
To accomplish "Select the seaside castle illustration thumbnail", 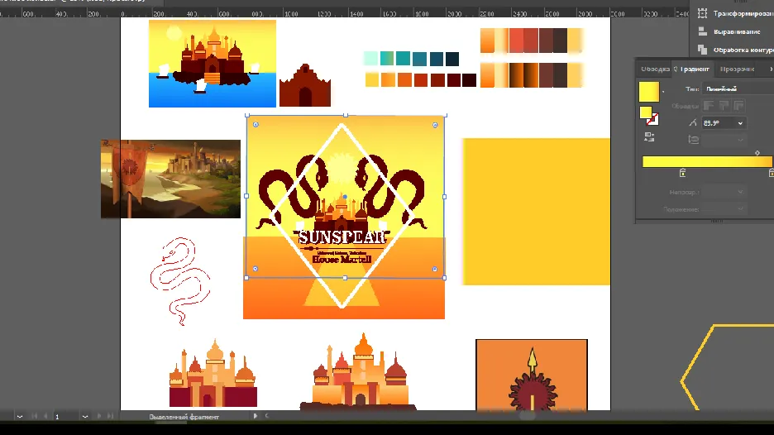I will click(213, 63).
